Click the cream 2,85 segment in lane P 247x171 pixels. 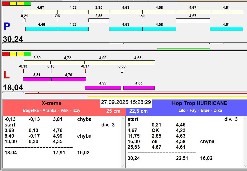tap(99, 12)
